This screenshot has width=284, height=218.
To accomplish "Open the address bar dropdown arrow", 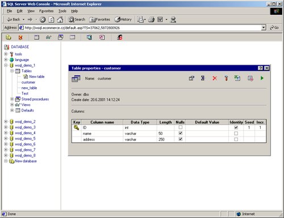I will (x=264, y=28).
